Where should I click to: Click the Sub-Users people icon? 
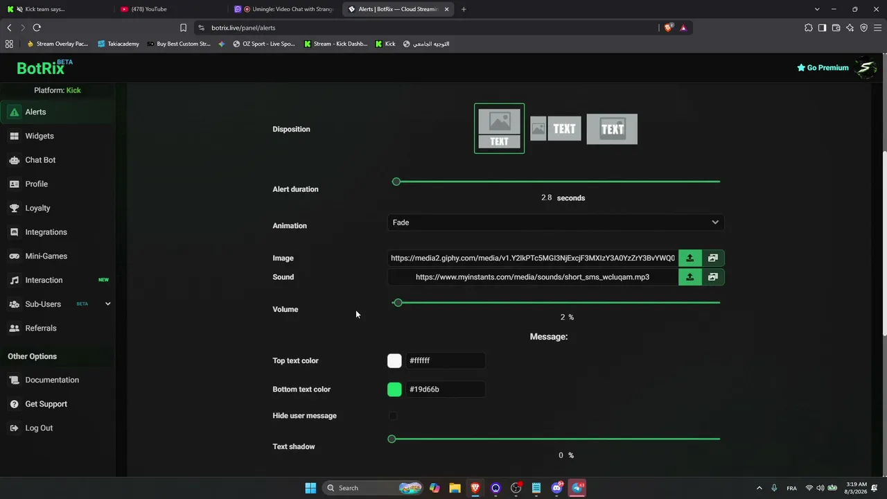pyautogui.click(x=14, y=304)
